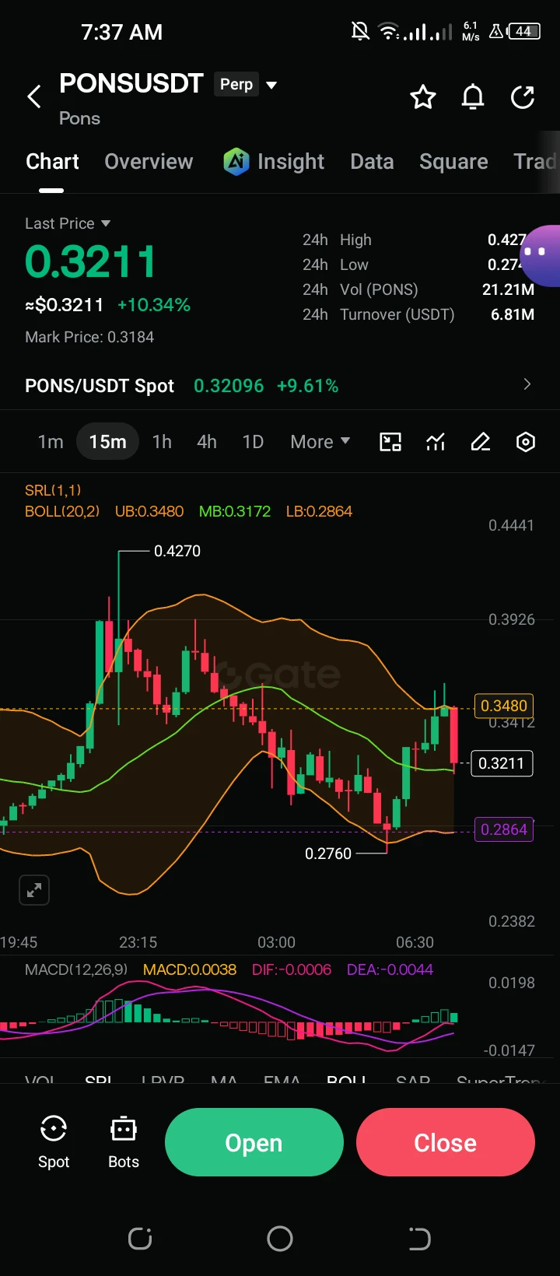
Task: Tap the share icon in header
Action: click(x=523, y=97)
